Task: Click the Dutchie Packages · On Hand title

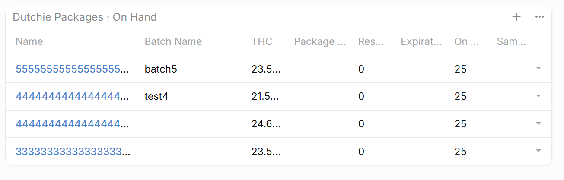Action: coord(85,17)
